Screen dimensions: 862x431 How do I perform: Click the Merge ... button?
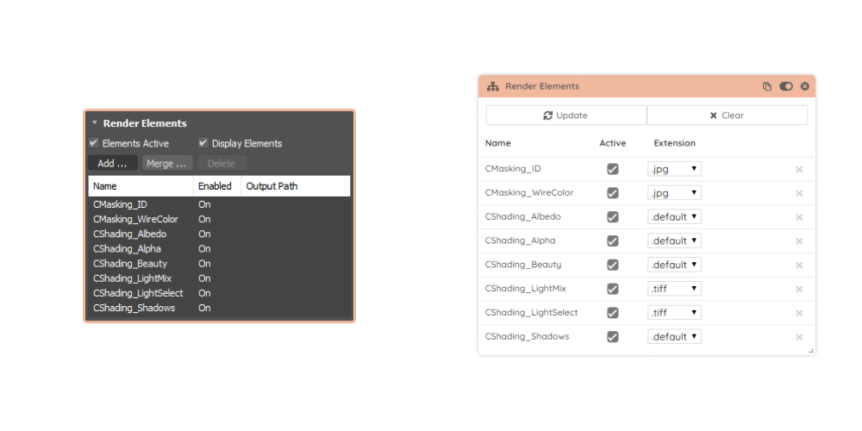tap(168, 163)
